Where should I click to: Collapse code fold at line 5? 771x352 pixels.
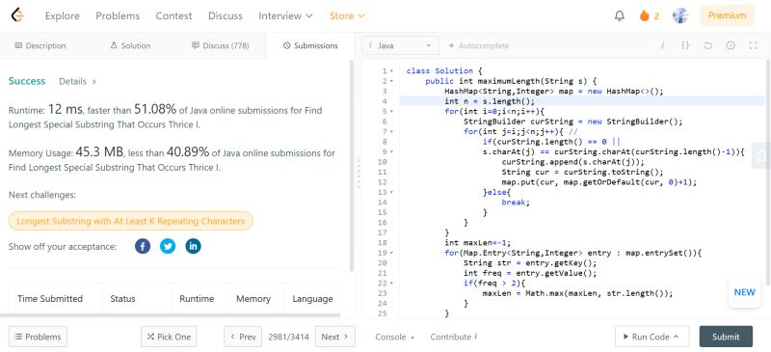[x=391, y=111]
